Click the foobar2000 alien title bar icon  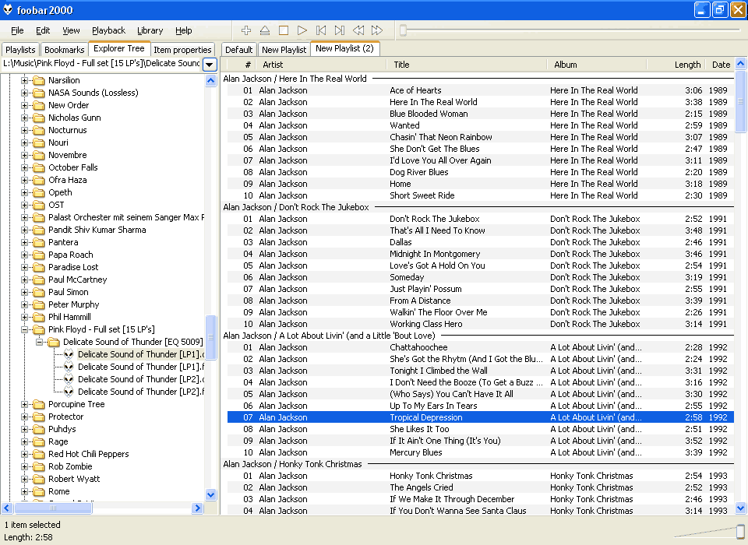coord(8,9)
